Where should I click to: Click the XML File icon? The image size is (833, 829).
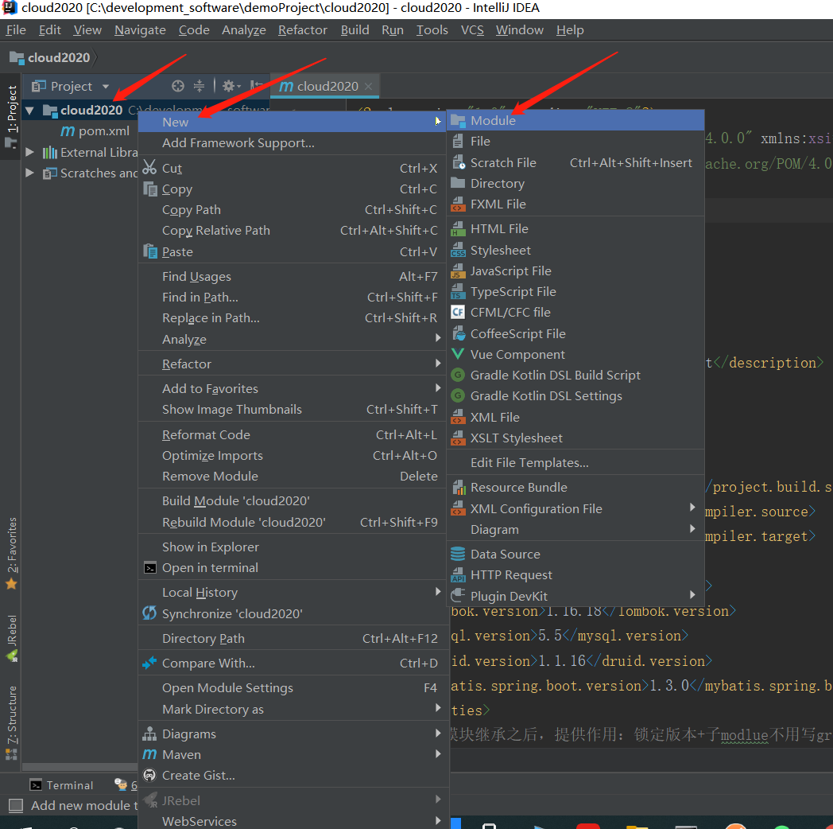[x=457, y=417]
